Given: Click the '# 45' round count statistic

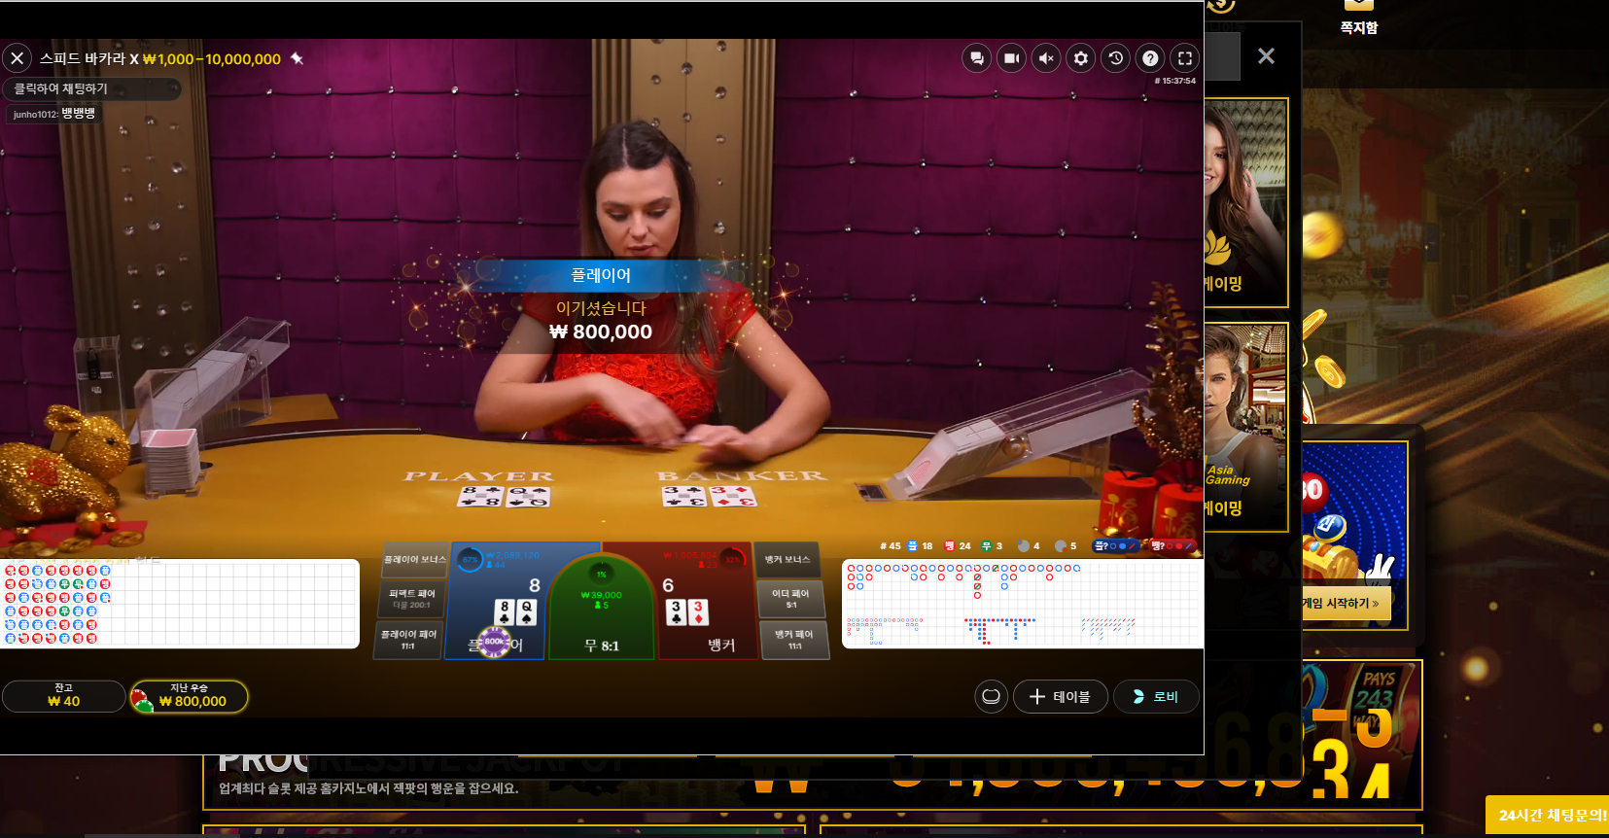Looking at the screenshot, I should click(890, 546).
